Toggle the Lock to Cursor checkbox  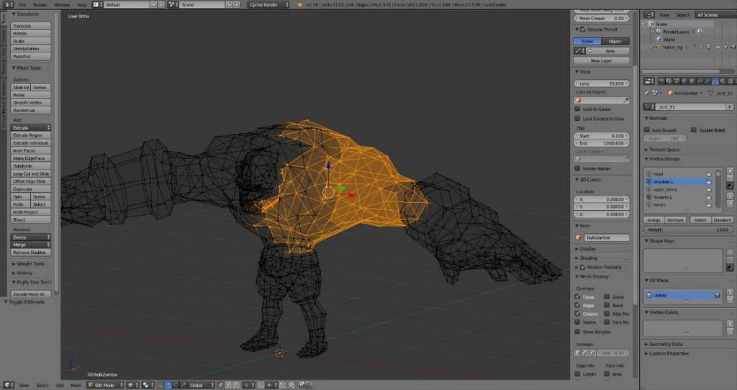click(578, 109)
